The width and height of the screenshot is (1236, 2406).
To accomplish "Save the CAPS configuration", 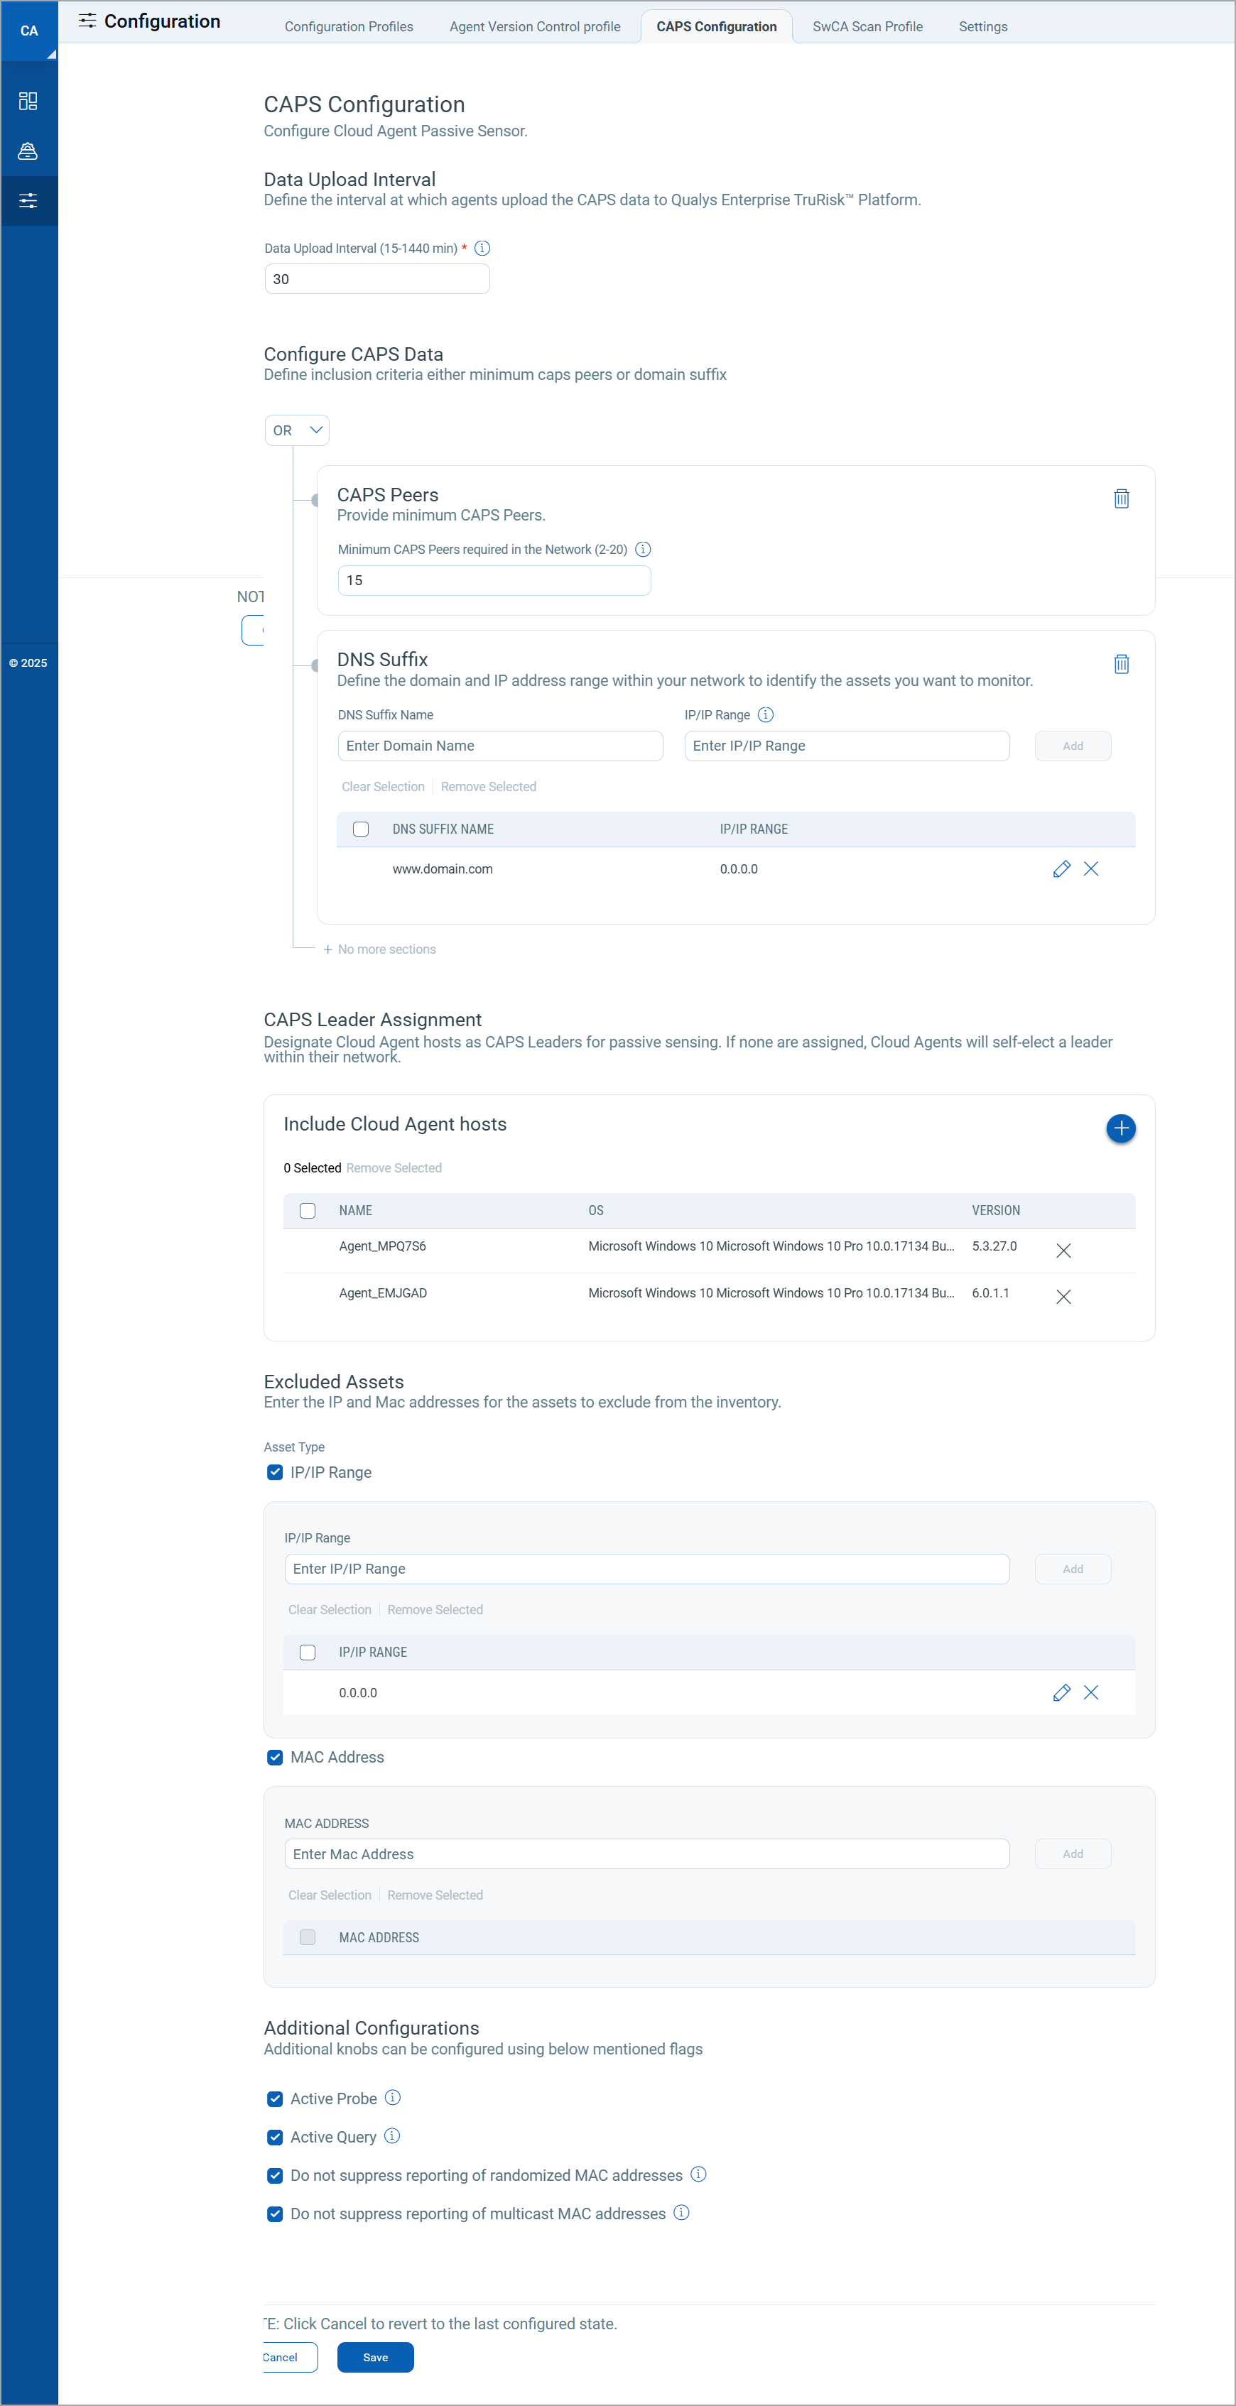I will pos(374,2356).
